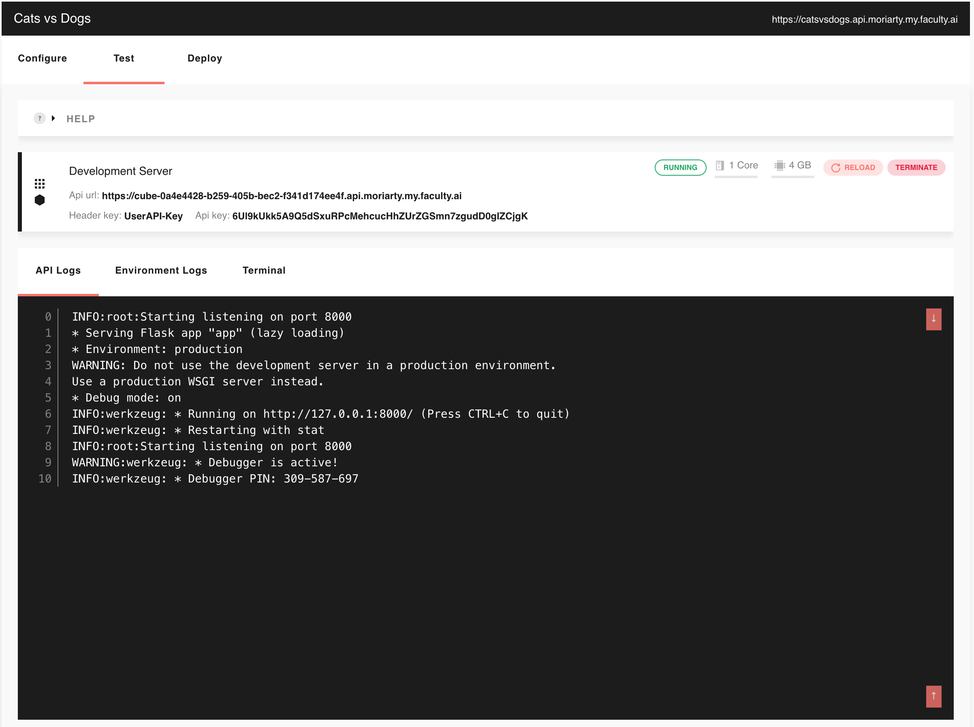The height and width of the screenshot is (727, 974).
Task: Expand the HELP section arrow
Action: click(x=53, y=118)
